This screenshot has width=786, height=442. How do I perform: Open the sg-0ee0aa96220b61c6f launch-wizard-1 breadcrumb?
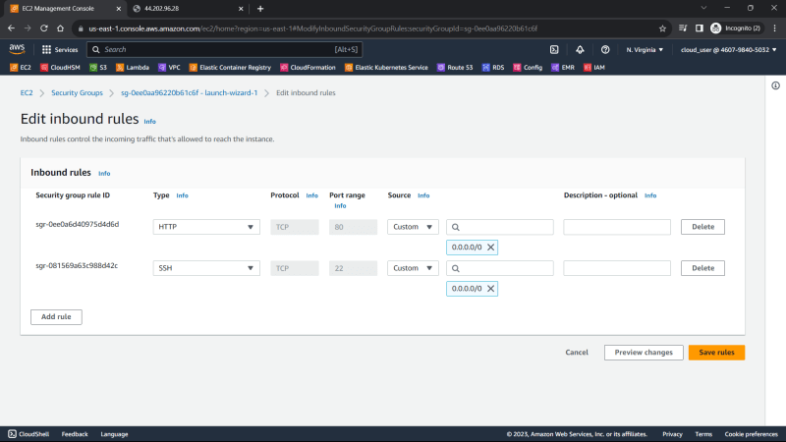189,92
